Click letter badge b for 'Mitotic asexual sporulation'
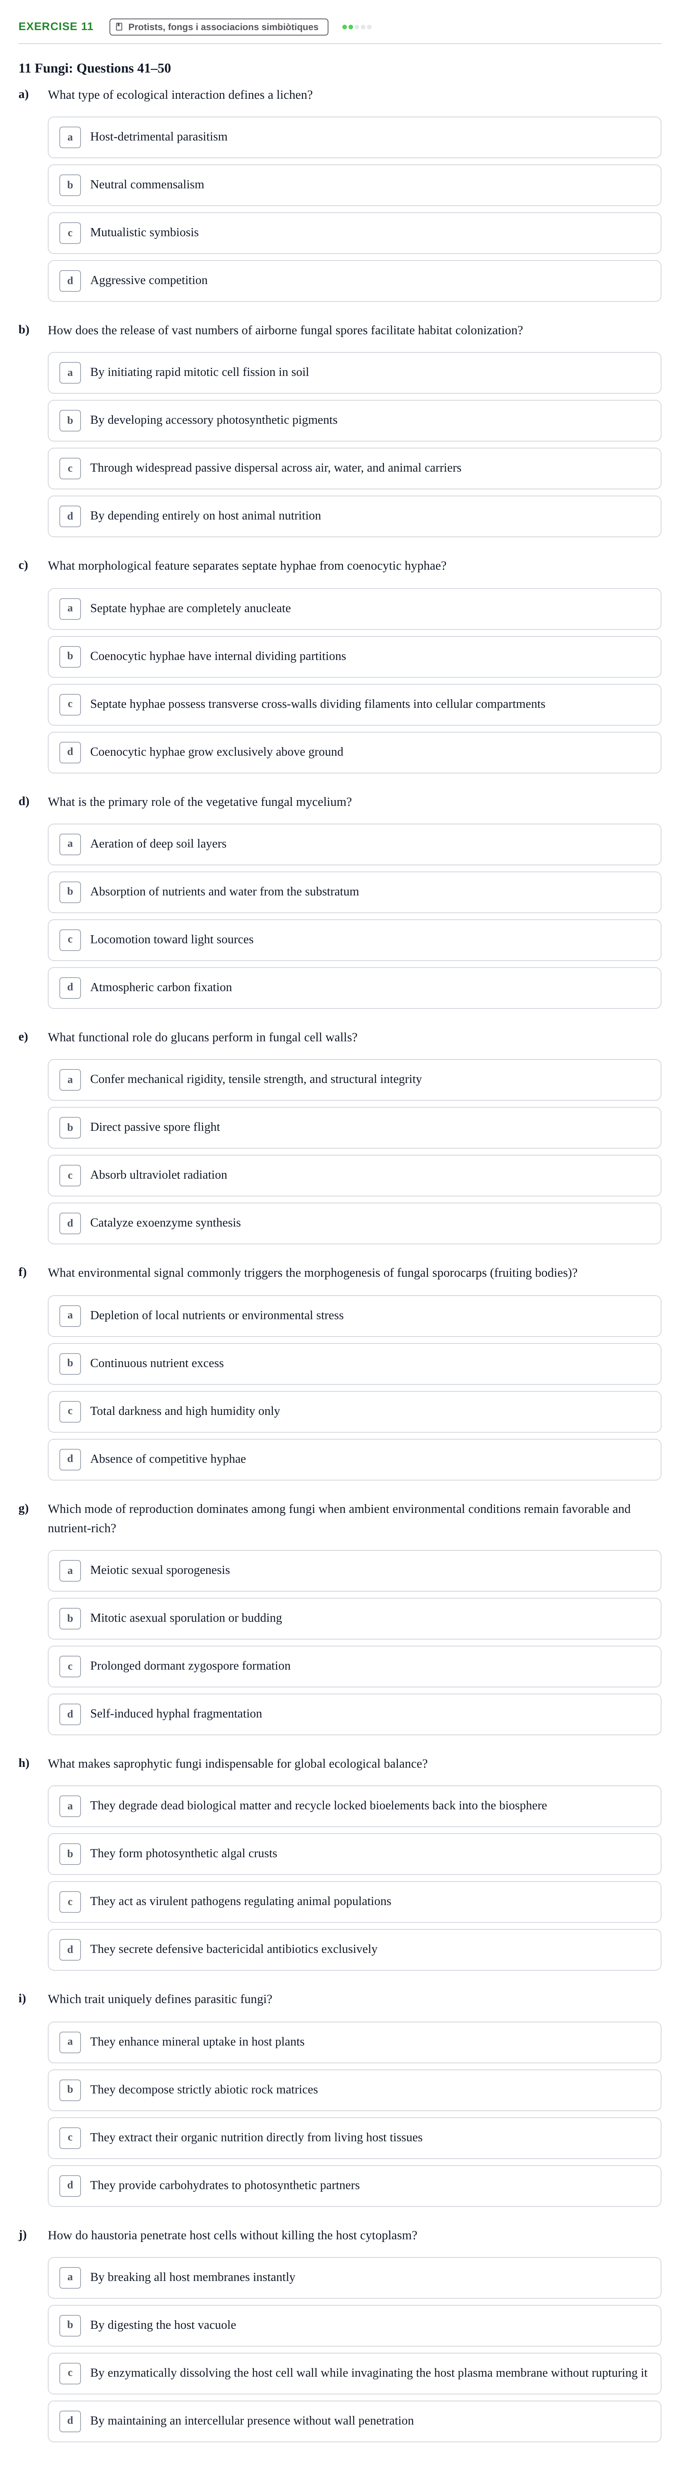The height and width of the screenshot is (2467, 680). (x=70, y=1619)
